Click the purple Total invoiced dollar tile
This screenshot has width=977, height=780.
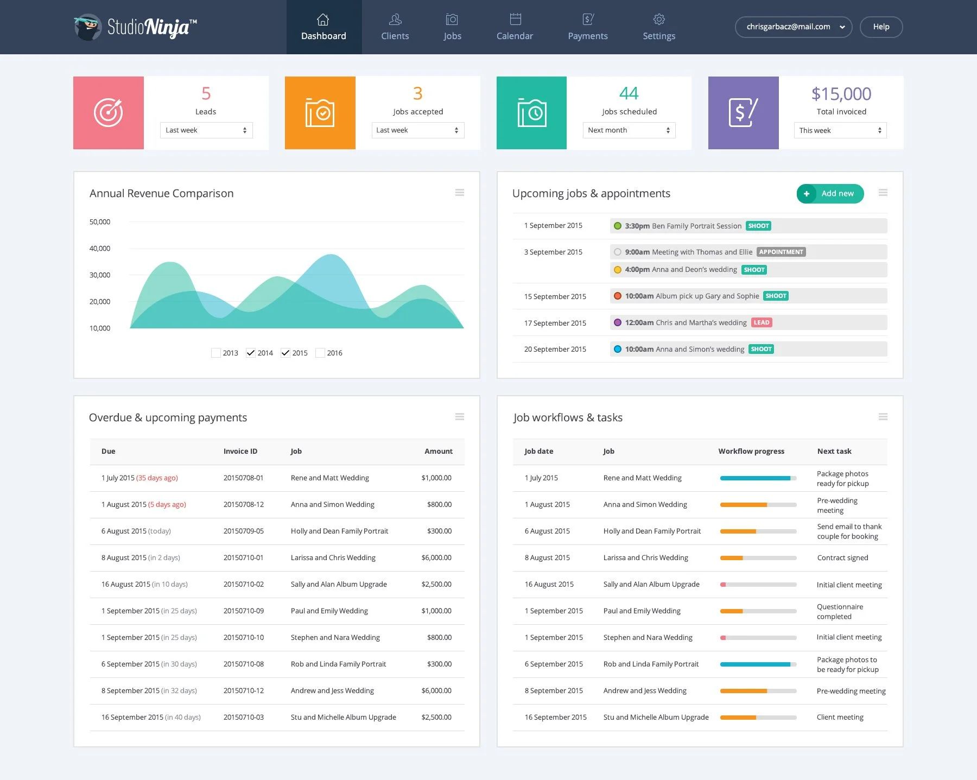coord(744,113)
